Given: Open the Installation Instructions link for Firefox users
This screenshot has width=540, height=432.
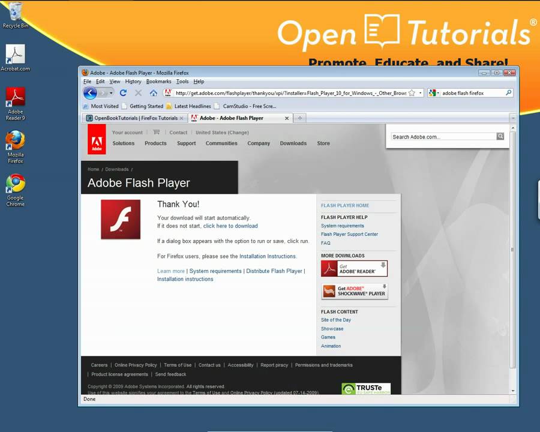Looking at the screenshot, I should click(268, 256).
